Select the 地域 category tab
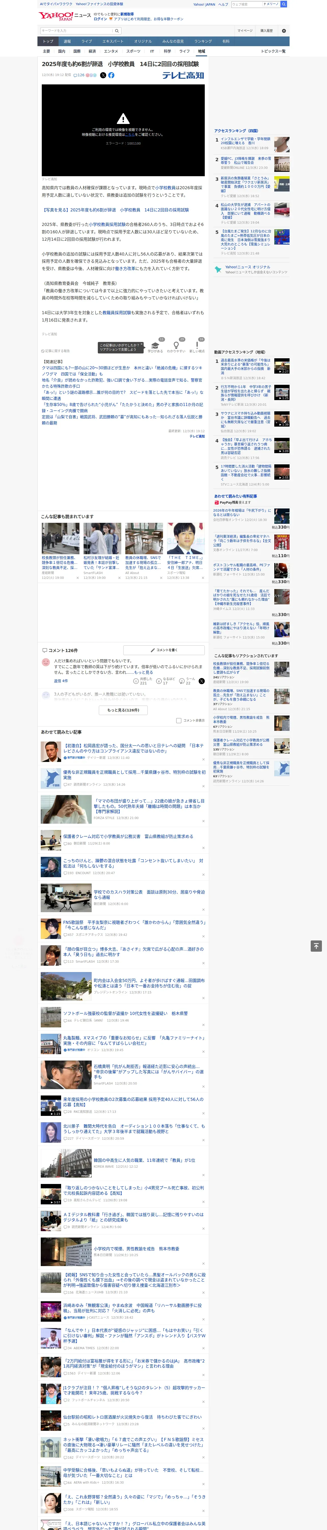 pyautogui.click(x=202, y=51)
